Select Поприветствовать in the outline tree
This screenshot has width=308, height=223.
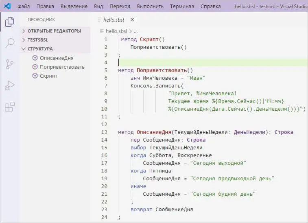62,67
